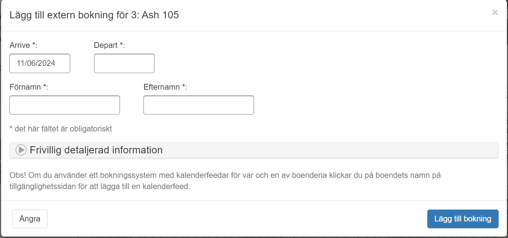Click empty space right of the expander heading
Image resolution: width=508 pixels, height=238 pixels.
click(x=324, y=150)
